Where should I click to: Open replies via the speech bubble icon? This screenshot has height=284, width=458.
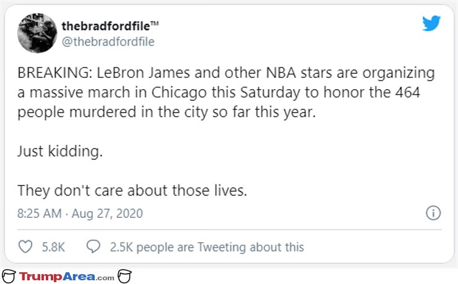point(93,247)
